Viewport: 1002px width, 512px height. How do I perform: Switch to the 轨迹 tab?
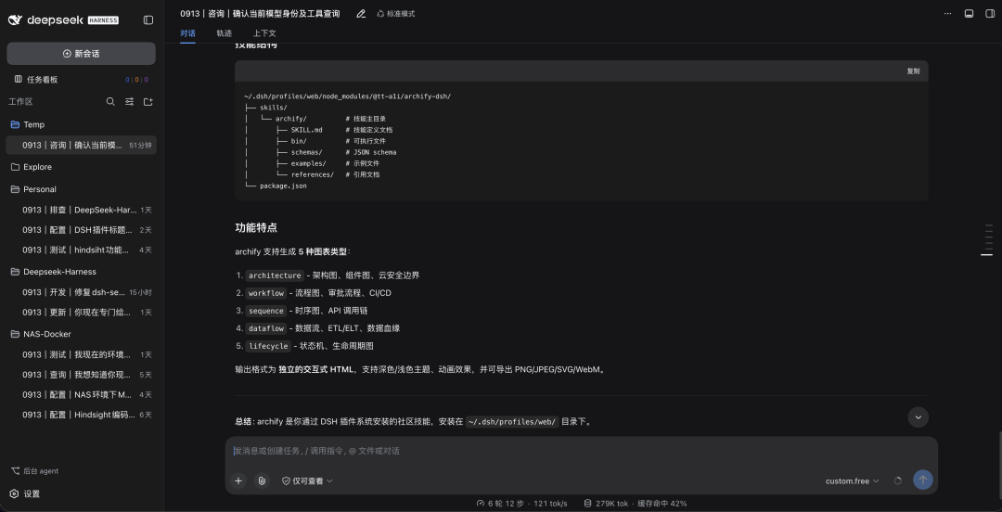[x=225, y=33]
